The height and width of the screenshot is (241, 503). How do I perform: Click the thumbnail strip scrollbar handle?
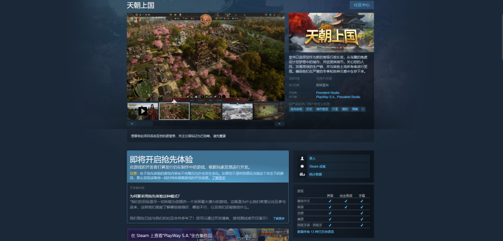pyautogui.click(x=145, y=123)
